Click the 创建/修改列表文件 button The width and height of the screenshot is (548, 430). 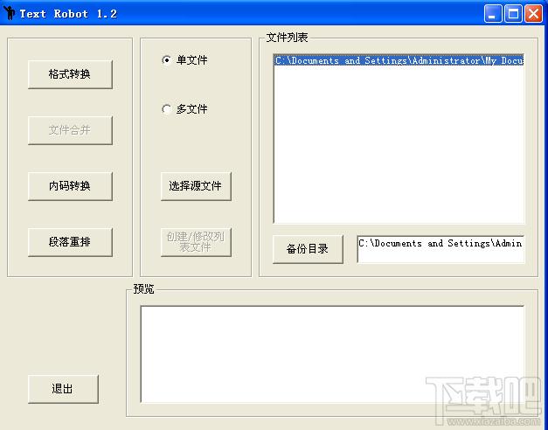[195, 241]
